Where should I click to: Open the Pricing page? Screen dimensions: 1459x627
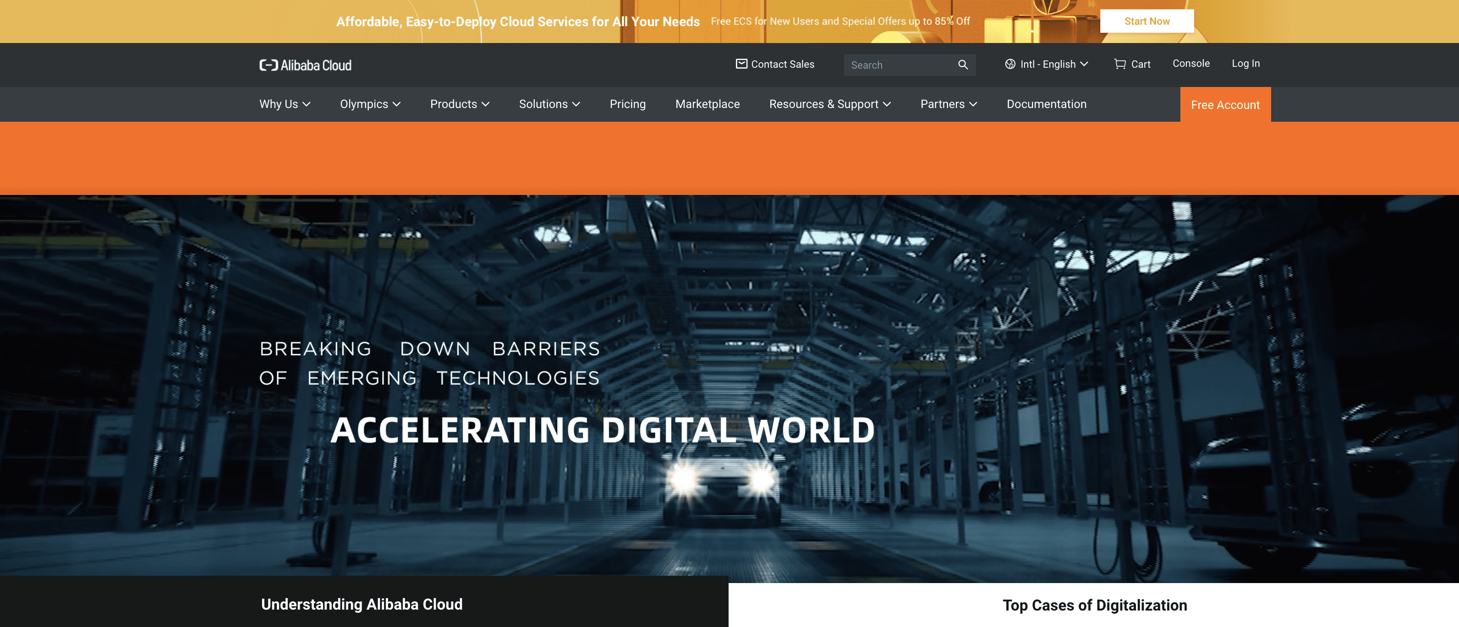628,104
